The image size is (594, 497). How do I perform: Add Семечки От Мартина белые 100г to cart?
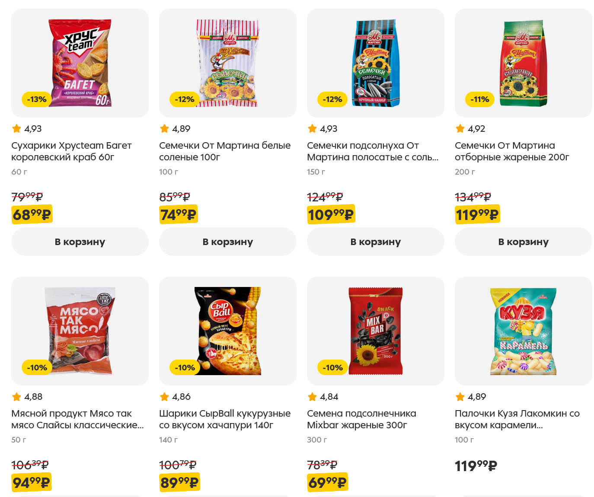227,242
